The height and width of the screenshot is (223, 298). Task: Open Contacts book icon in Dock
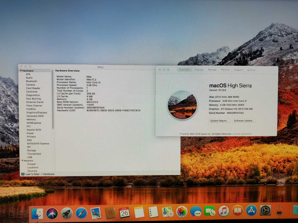pos(110,213)
